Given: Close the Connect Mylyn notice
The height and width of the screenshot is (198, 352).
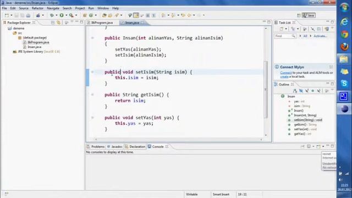Looking at the screenshot, I should [331, 67].
